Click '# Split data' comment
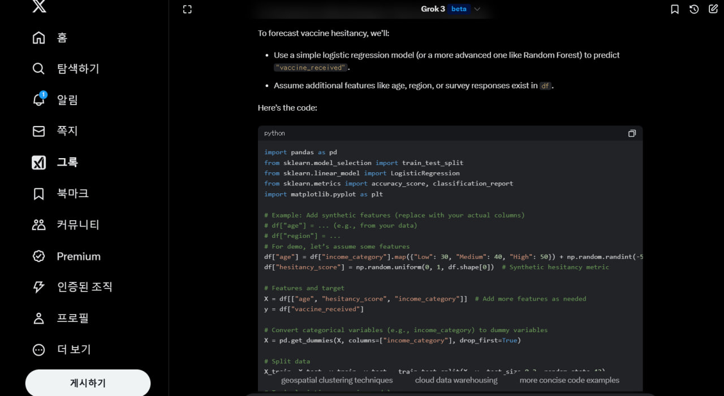The height and width of the screenshot is (396, 724). (x=287, y=362)
